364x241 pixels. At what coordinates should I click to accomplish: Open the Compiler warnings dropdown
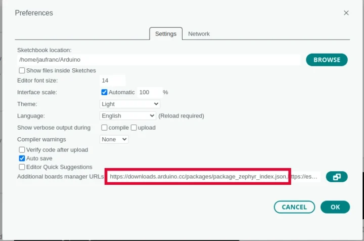tap(114, 139)
